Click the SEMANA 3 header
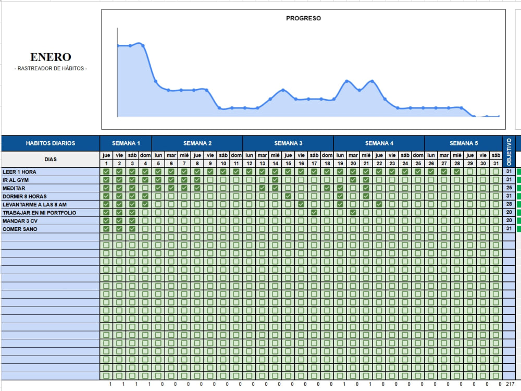This screenshot has height=391, width=521. click(288, 143)
